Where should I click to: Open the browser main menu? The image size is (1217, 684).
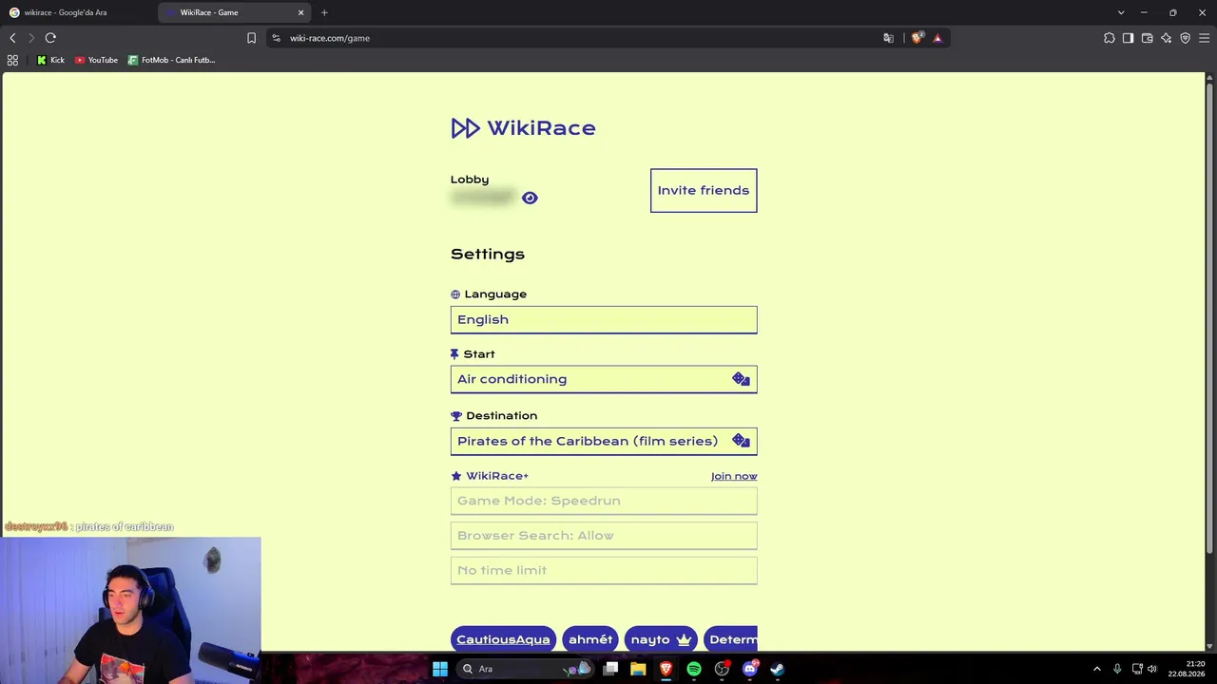click(x=1204, y=38)
